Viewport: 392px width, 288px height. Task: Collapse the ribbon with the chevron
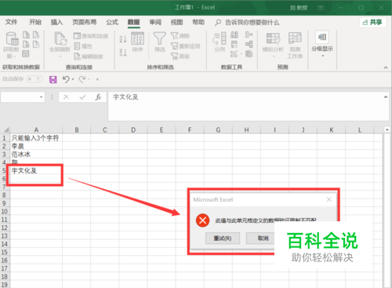coord(386,67)
